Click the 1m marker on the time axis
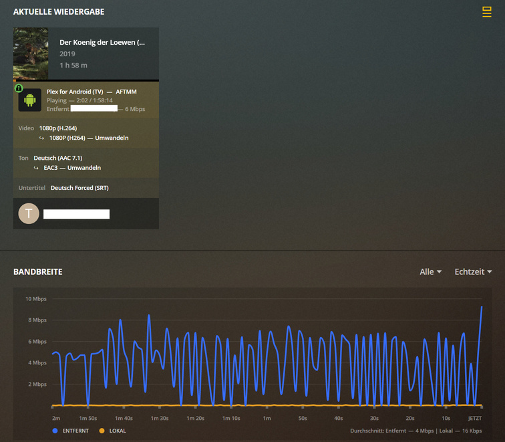Viewport: 505px width, 442px height. pyautogui.click(x=267, y=418)
